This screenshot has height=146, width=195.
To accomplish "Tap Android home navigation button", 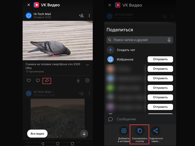I will coord(58,144).
